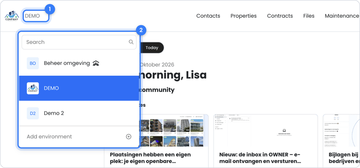
Task: Open the inbox in OWNER article thumbnail
Action: (265, 131)
